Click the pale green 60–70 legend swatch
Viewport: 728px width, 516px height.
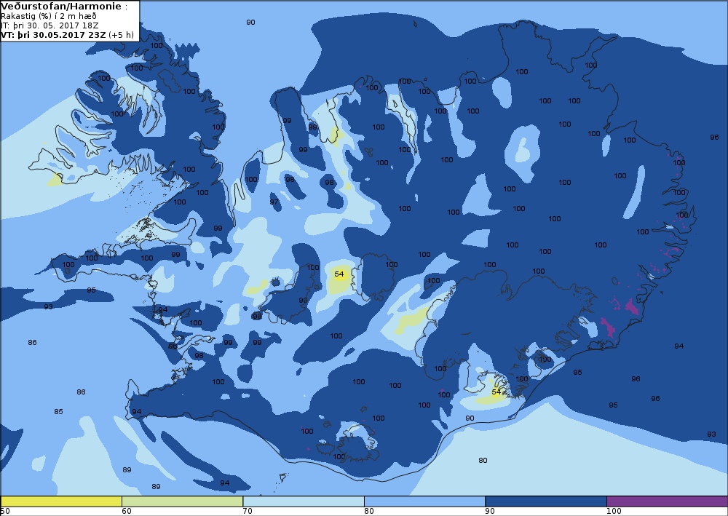[x=183, y=501]
